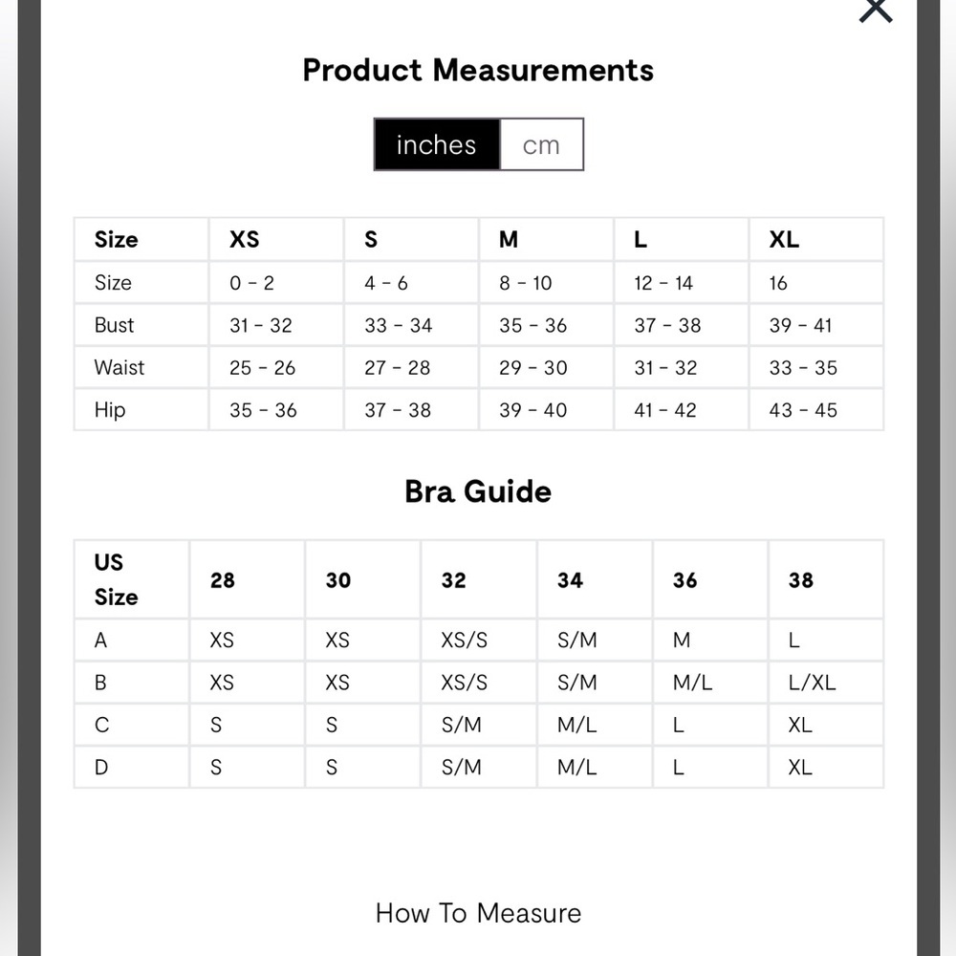Image resolution: width=956 pixels, height=956 pixels.
Task: Select the XS column header in size table
Action: point(245,239)
